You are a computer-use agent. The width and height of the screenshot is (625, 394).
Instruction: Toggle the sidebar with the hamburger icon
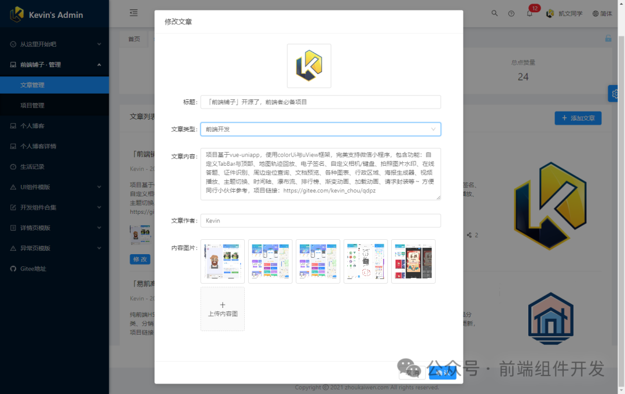tap(133, 13)
